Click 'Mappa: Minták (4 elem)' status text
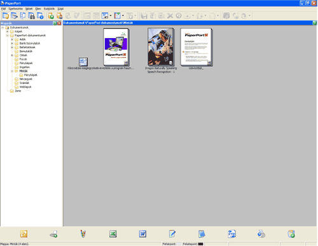The image size is (318, 246). 15,244
